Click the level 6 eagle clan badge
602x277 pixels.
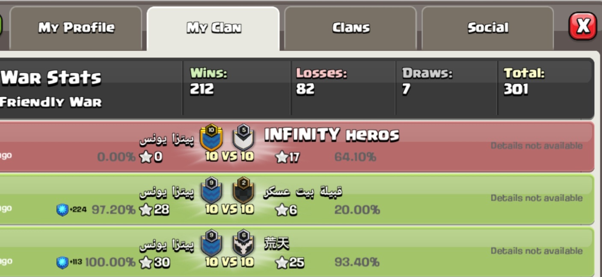tap(243, 243)
